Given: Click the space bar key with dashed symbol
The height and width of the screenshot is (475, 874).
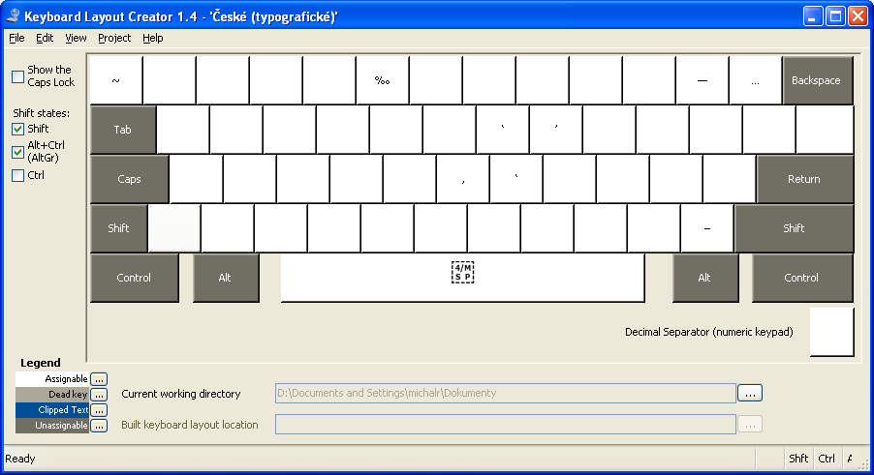Looking at the screenshot, I should click(462, 277).
